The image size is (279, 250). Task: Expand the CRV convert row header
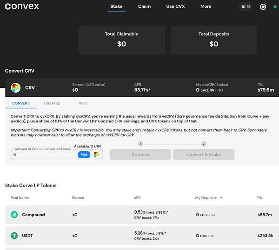[142, 88]
